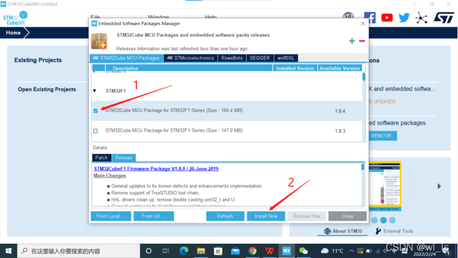Show hidden system tray icons chevron
This screenshot has height=258, width=458.
pos(352,251)
